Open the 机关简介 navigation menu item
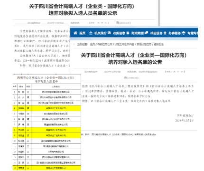204x171 pixels. coord(101,33)
